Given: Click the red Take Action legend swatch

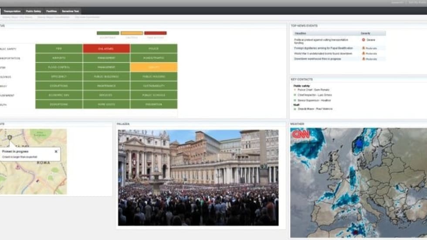Looking at the screenshot, I should (155, 33).
